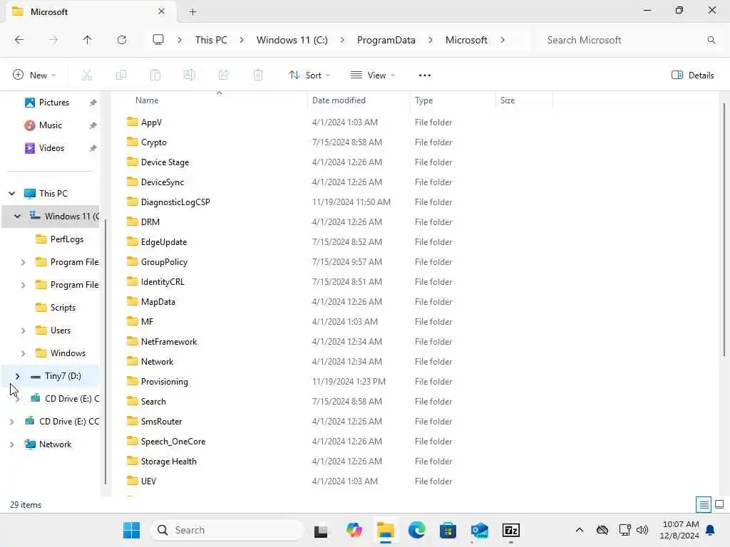Open Outlook from the taskbar
The height and width of the screenshot is (547, 730).
click(x=479, y=530)
